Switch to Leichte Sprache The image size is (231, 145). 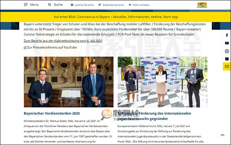[84, 5]
